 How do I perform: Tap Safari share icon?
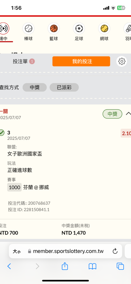[65, 266]
